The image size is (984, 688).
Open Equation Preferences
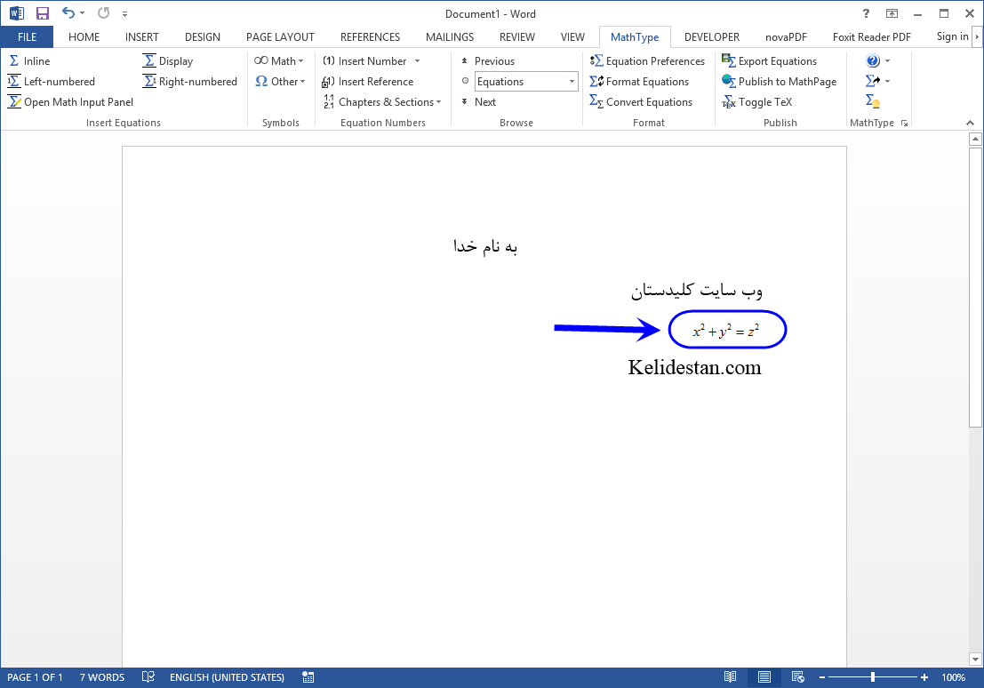tap(647, 61)
